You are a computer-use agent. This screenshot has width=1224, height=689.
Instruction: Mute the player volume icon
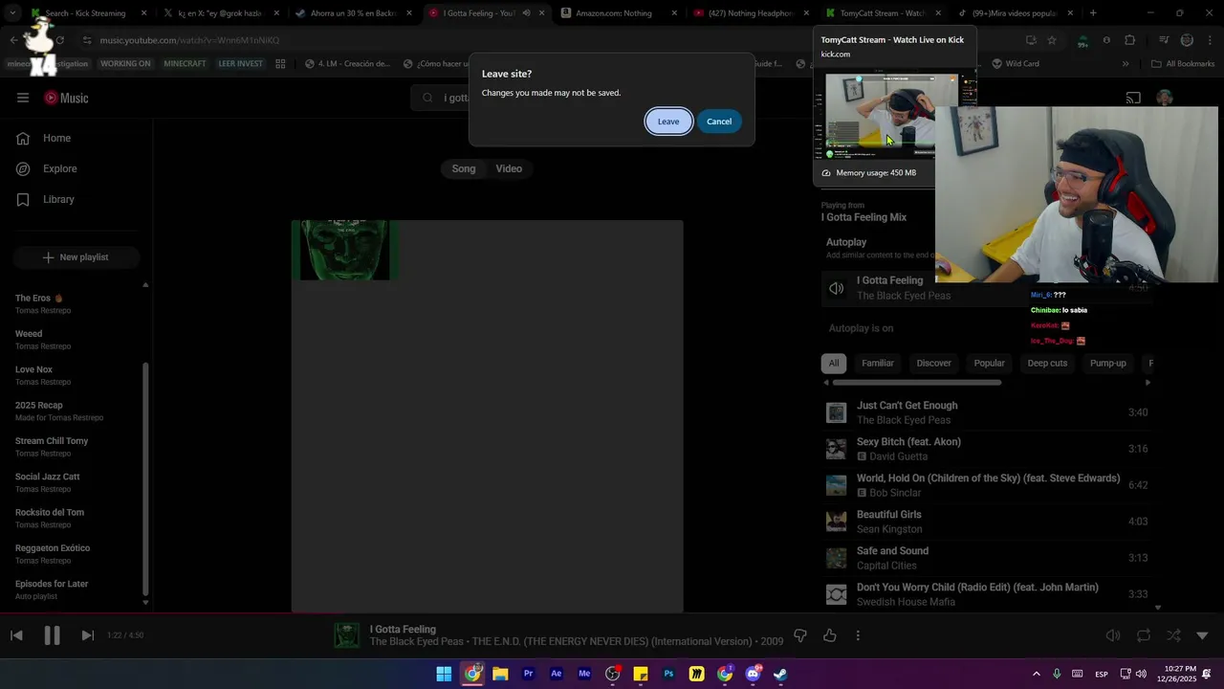click(x=1113, y=635)
